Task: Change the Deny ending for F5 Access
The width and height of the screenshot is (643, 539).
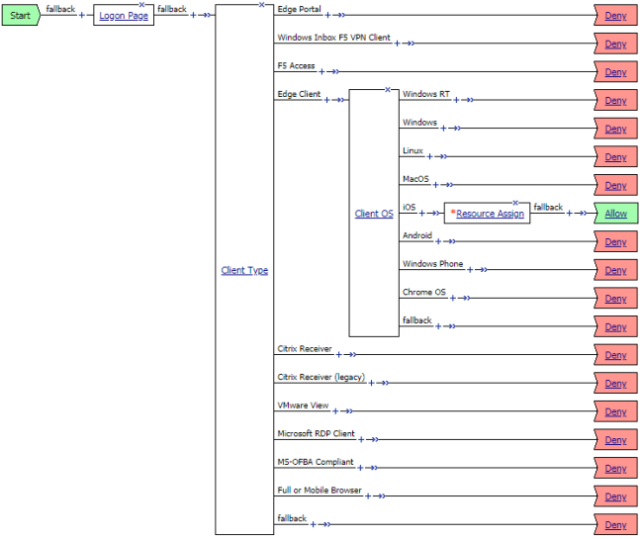Action: (x=616, y=72)
